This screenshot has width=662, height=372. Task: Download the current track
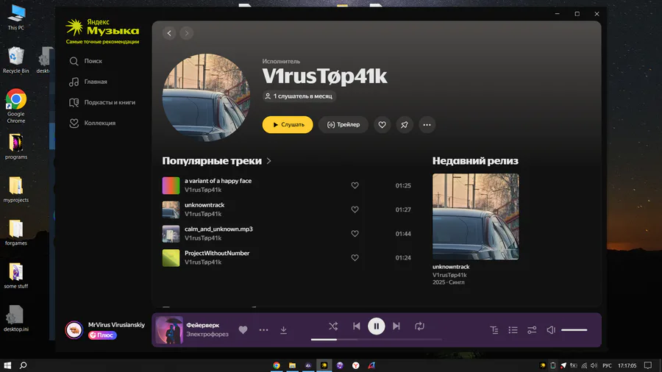click(284, 330)
